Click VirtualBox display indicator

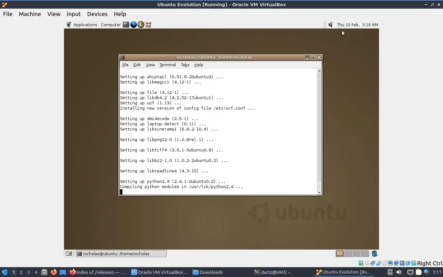[390, 263]
